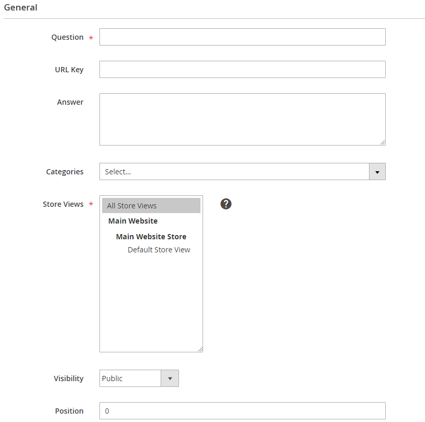Click the Question field label
Screen dimensions: 425x422
(67, 37)
